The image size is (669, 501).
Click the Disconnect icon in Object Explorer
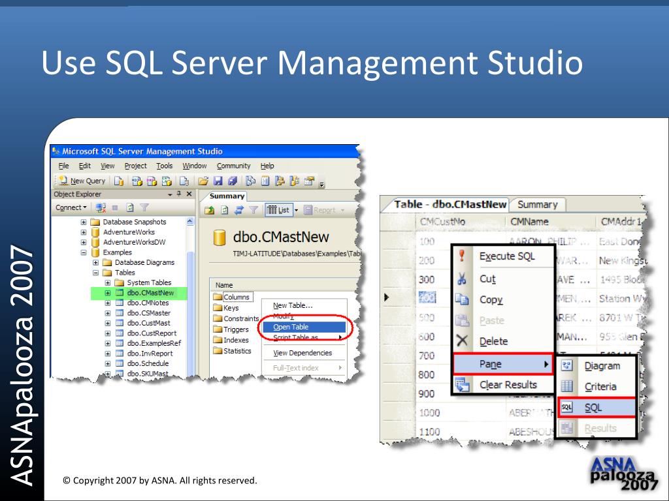101,207
